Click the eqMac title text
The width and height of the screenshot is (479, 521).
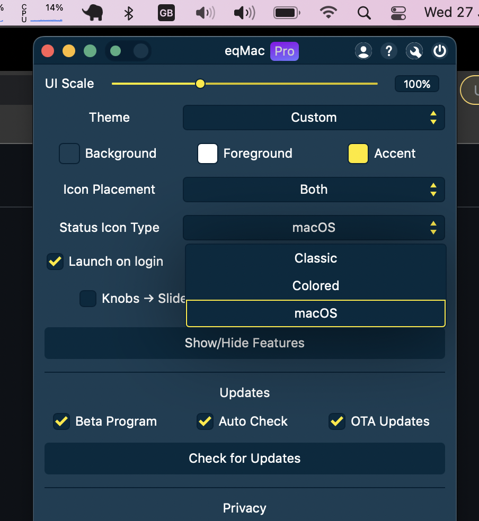[x=245, y=51]
